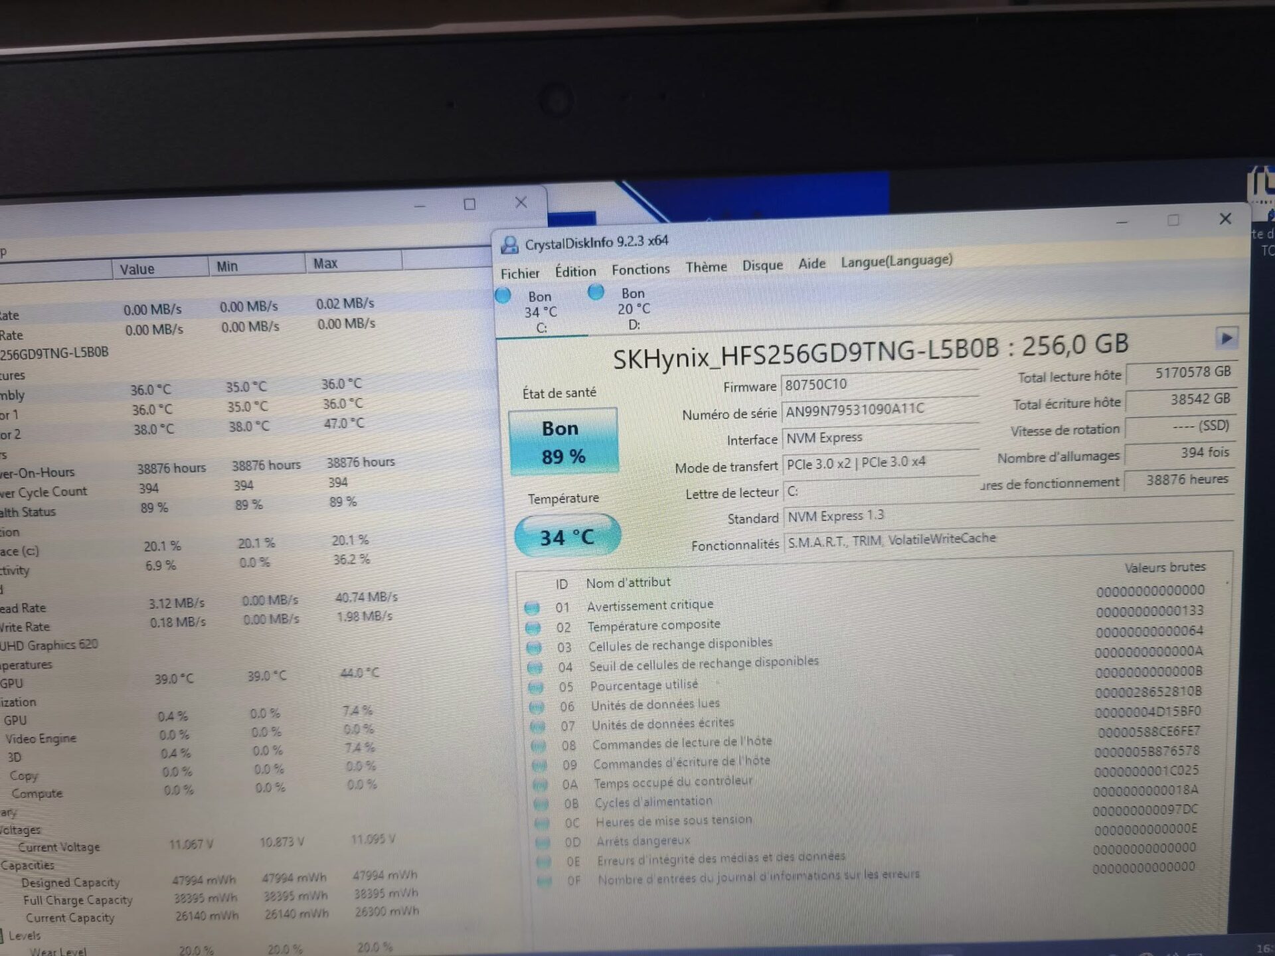Open the Édition menu
The height and width of the screenshot is (956, 1275).
(575, 272)
